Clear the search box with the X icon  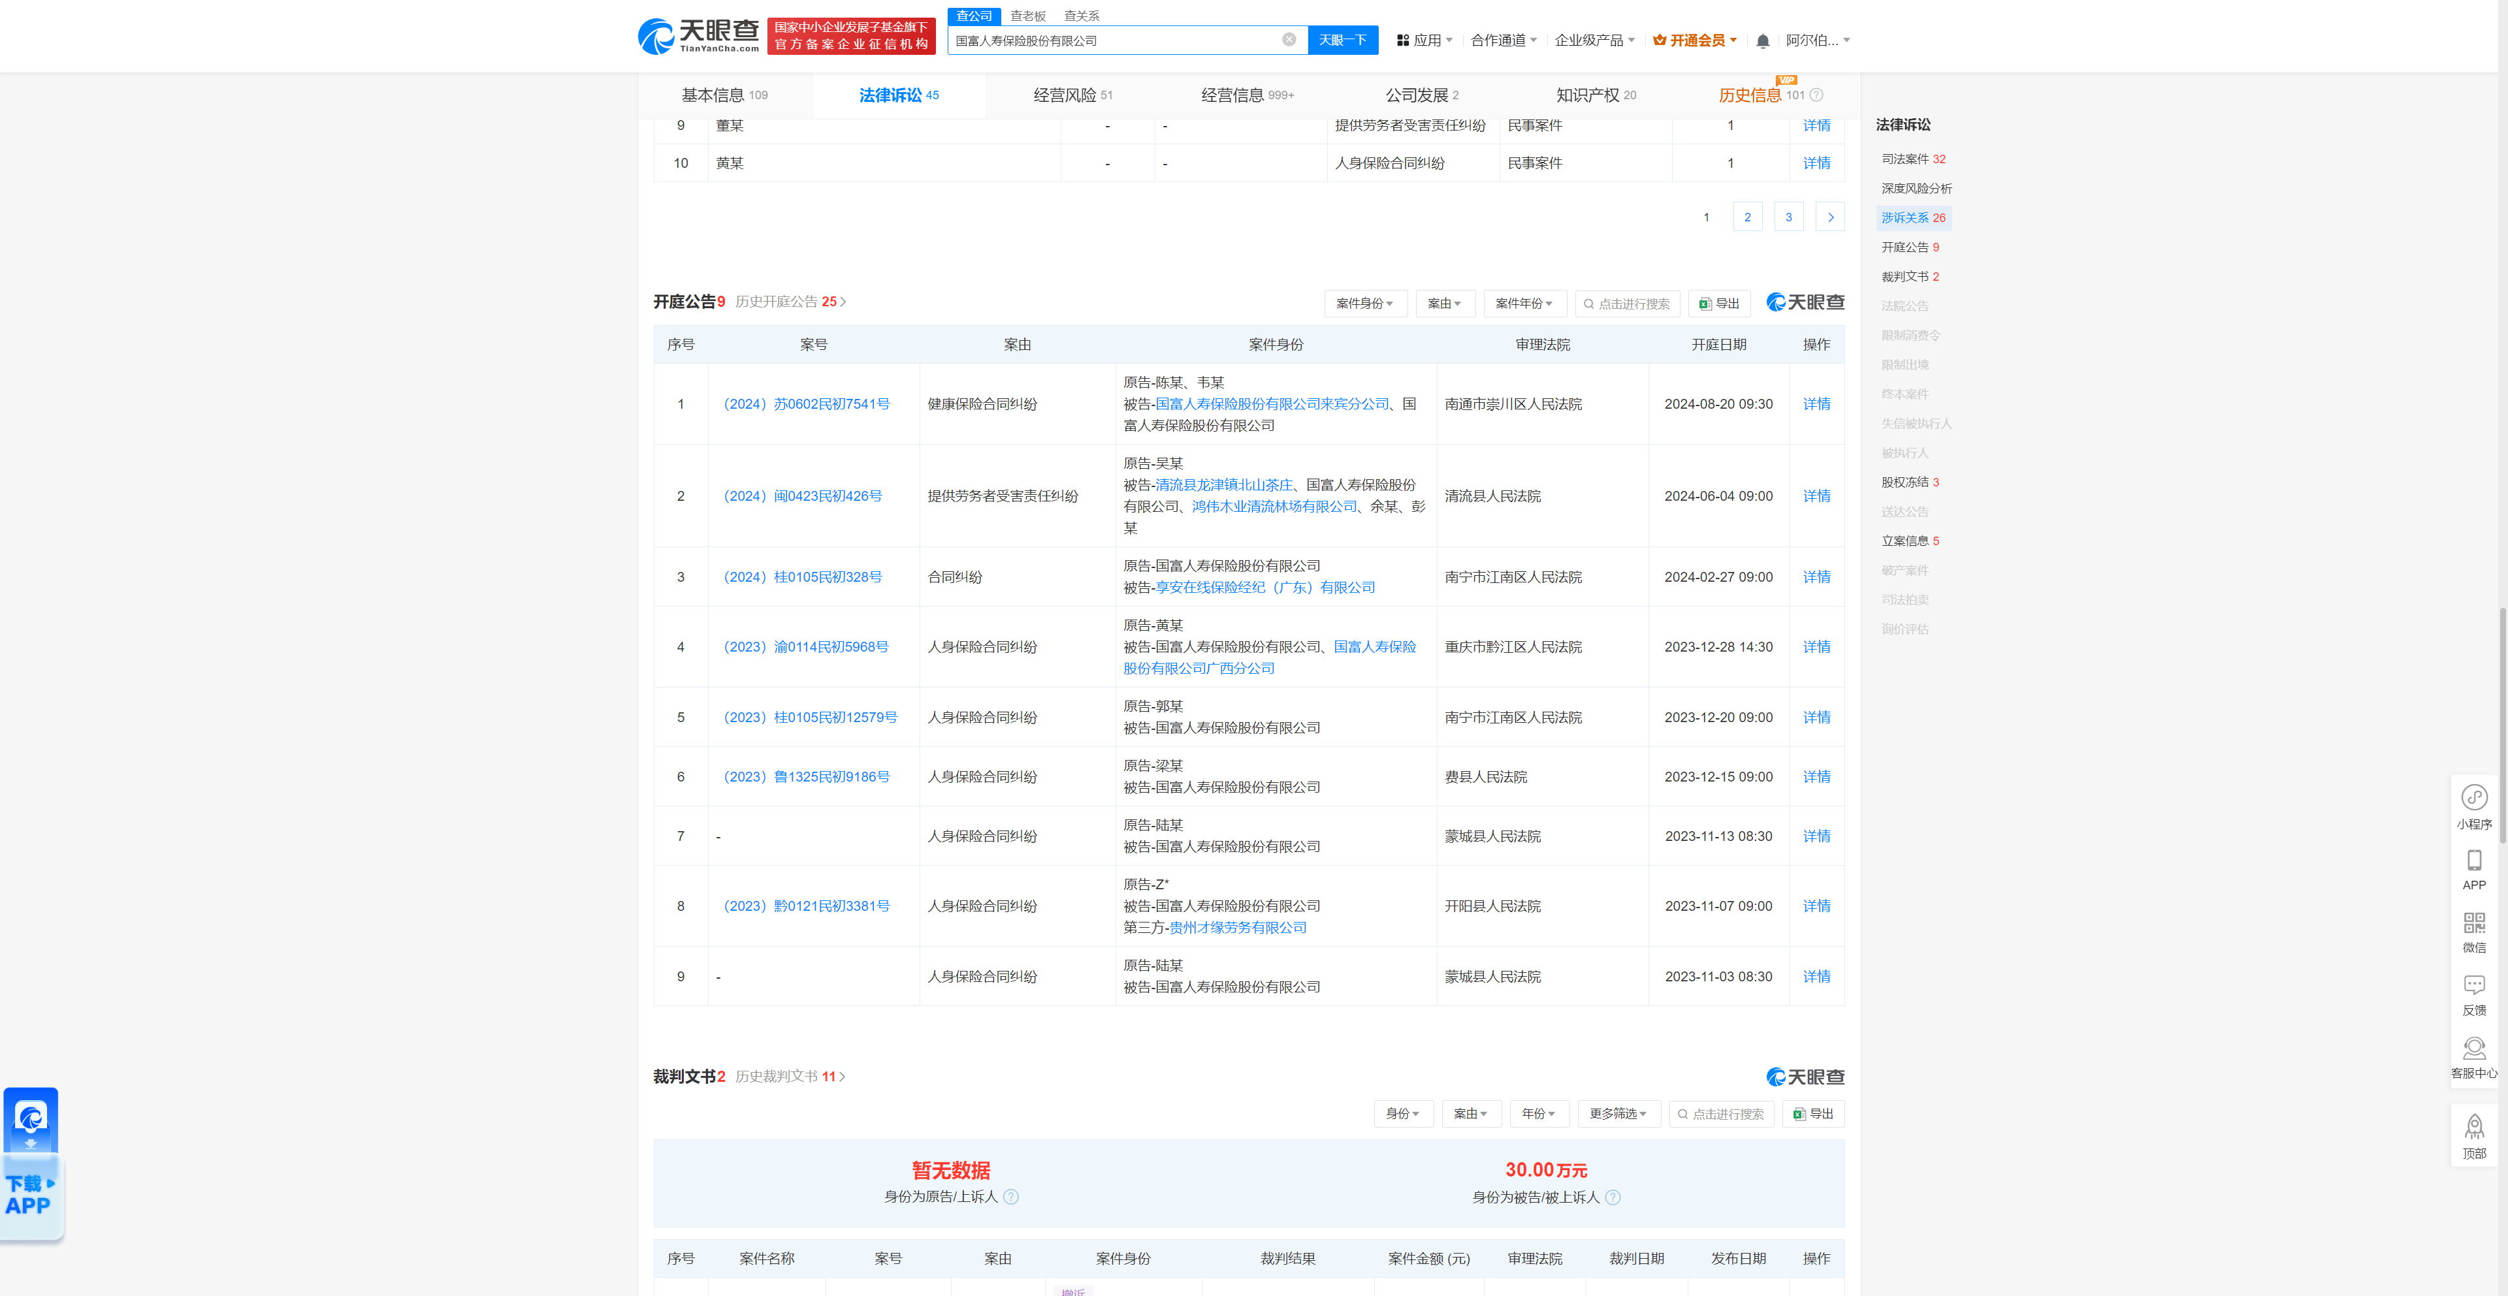1289,40
